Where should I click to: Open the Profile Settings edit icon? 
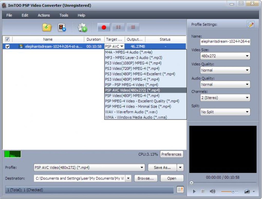click(x=250, y=24)
